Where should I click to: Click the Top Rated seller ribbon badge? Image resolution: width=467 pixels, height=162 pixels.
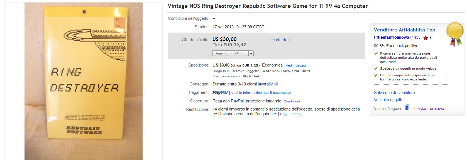(x=455, y=33)
